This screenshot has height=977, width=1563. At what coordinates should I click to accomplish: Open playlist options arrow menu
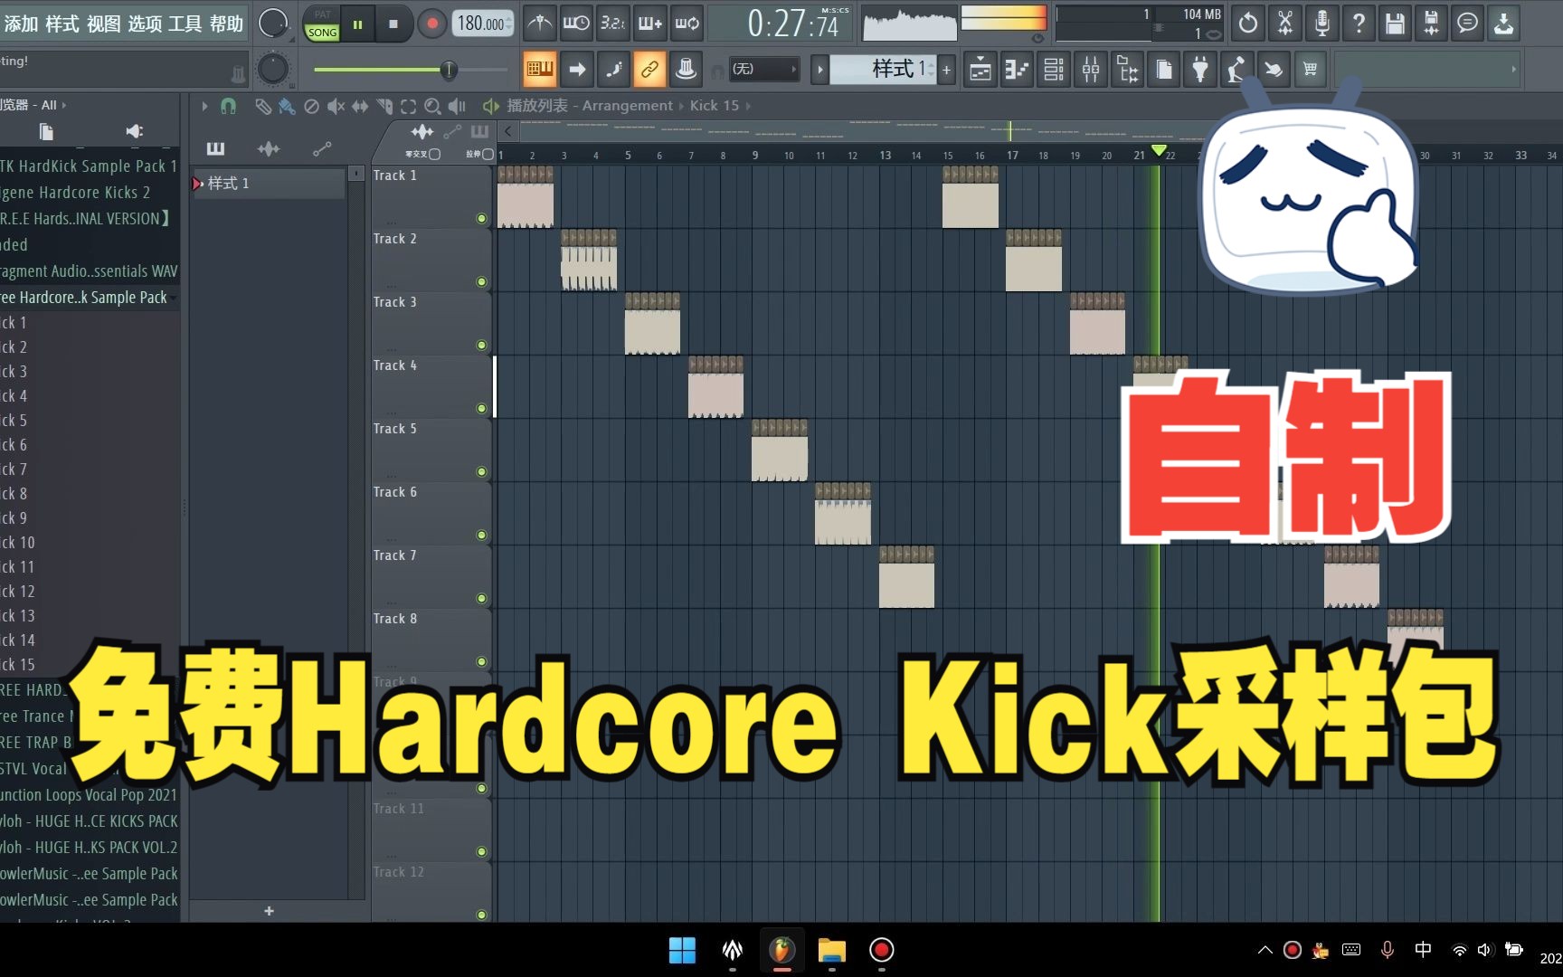point(204,106)
